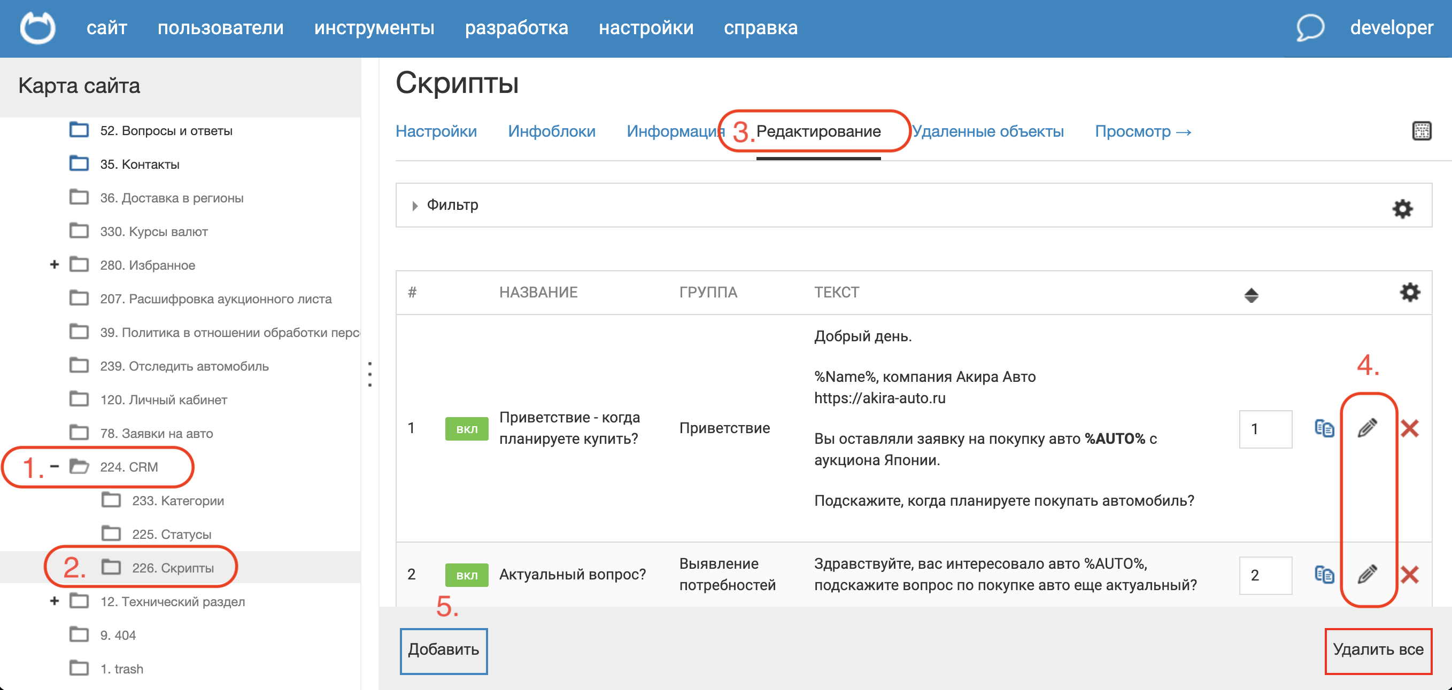Collapse the 224. CRM tree node

[x=55, y=466]
